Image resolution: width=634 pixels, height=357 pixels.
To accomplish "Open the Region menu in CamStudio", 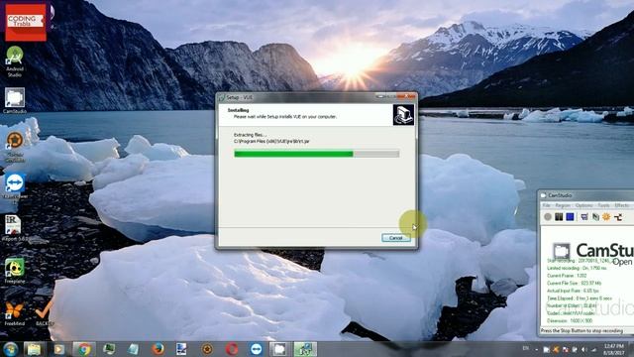I will click(563, 205).
